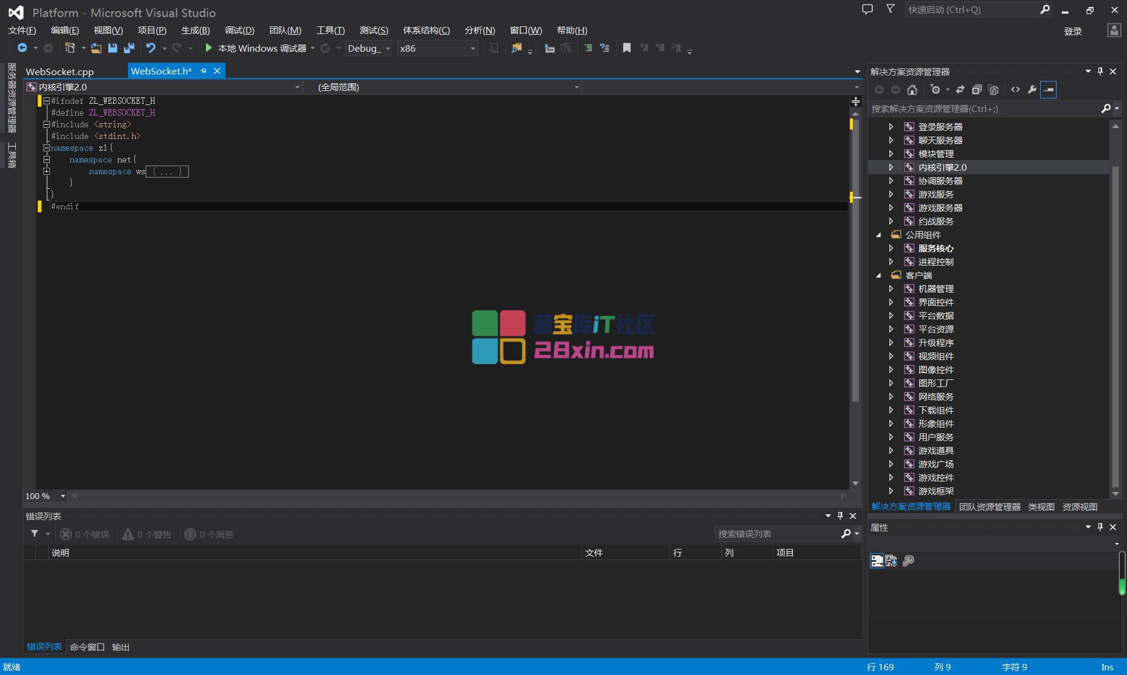Switch to the WebSocket.cpp tab
Viewport: 1127px width, 675px height.
point(60,72)
